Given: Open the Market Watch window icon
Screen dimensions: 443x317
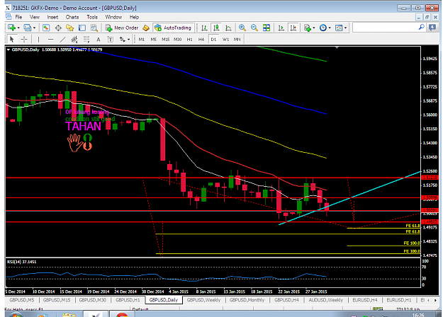Looking at the screenshot, I should pyautogui.click(x=46, y=28).
